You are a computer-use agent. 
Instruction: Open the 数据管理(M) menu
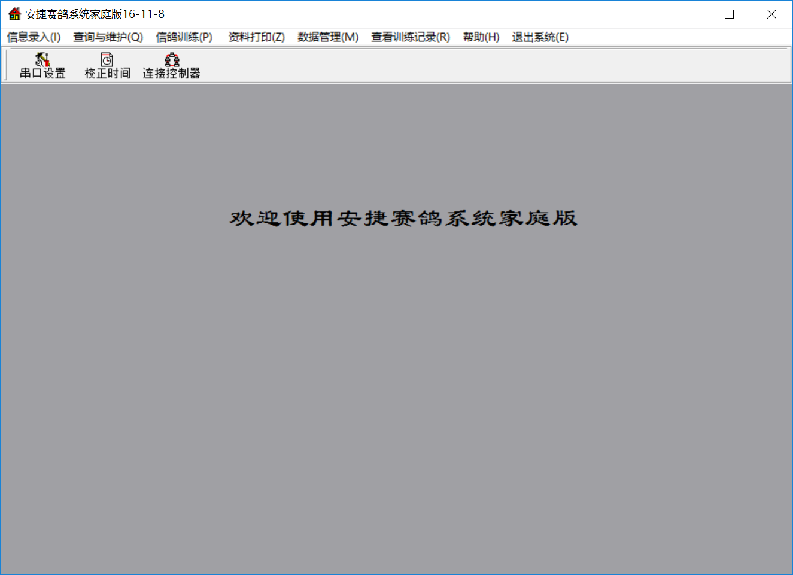[328, 37]
